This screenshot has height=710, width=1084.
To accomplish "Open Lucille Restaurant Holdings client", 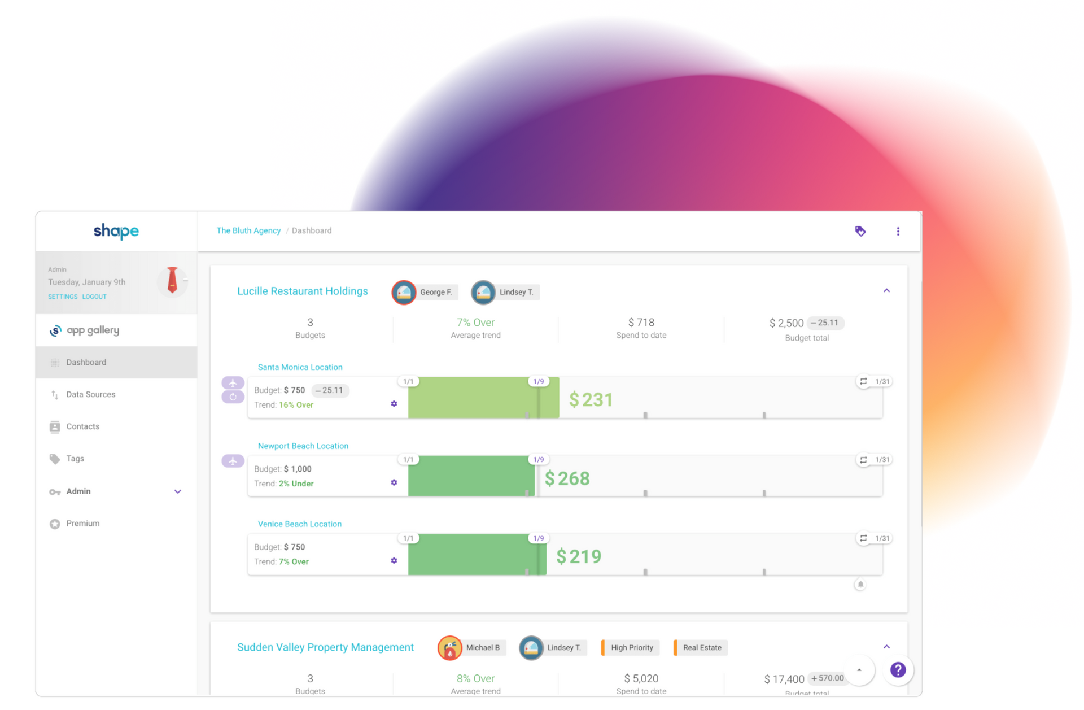I will tap(303, 291).
